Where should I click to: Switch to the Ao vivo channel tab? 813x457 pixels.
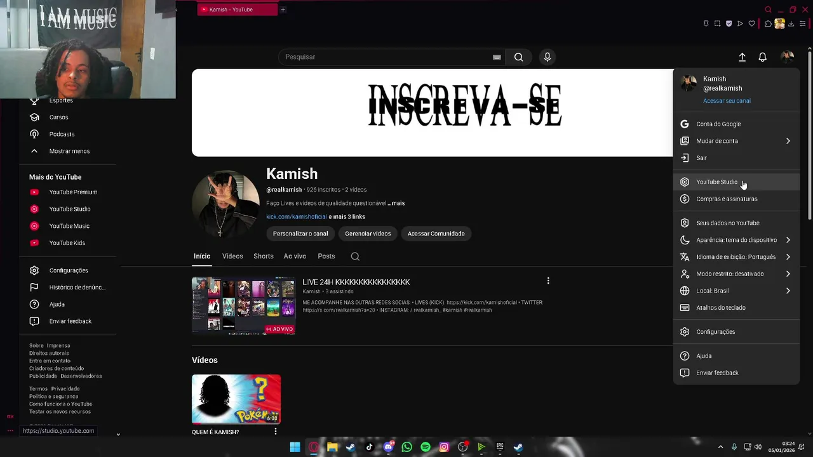pos(295,256)
